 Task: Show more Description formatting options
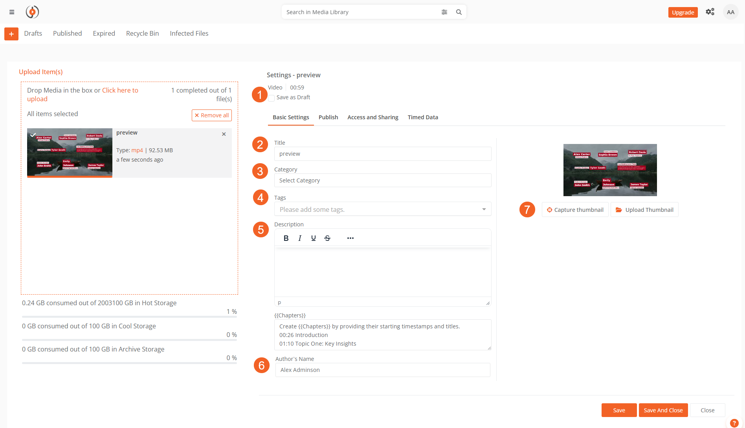pos(350,238)
